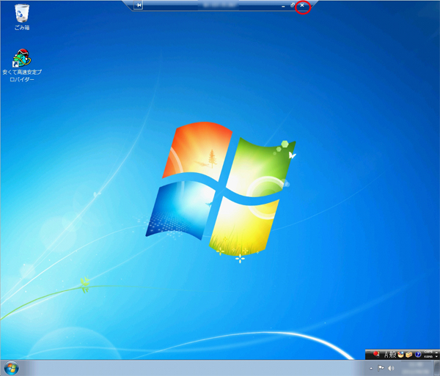Minimize the language bar
The image size is (440, 376).
pyautogui.click(x=436, y=353)
